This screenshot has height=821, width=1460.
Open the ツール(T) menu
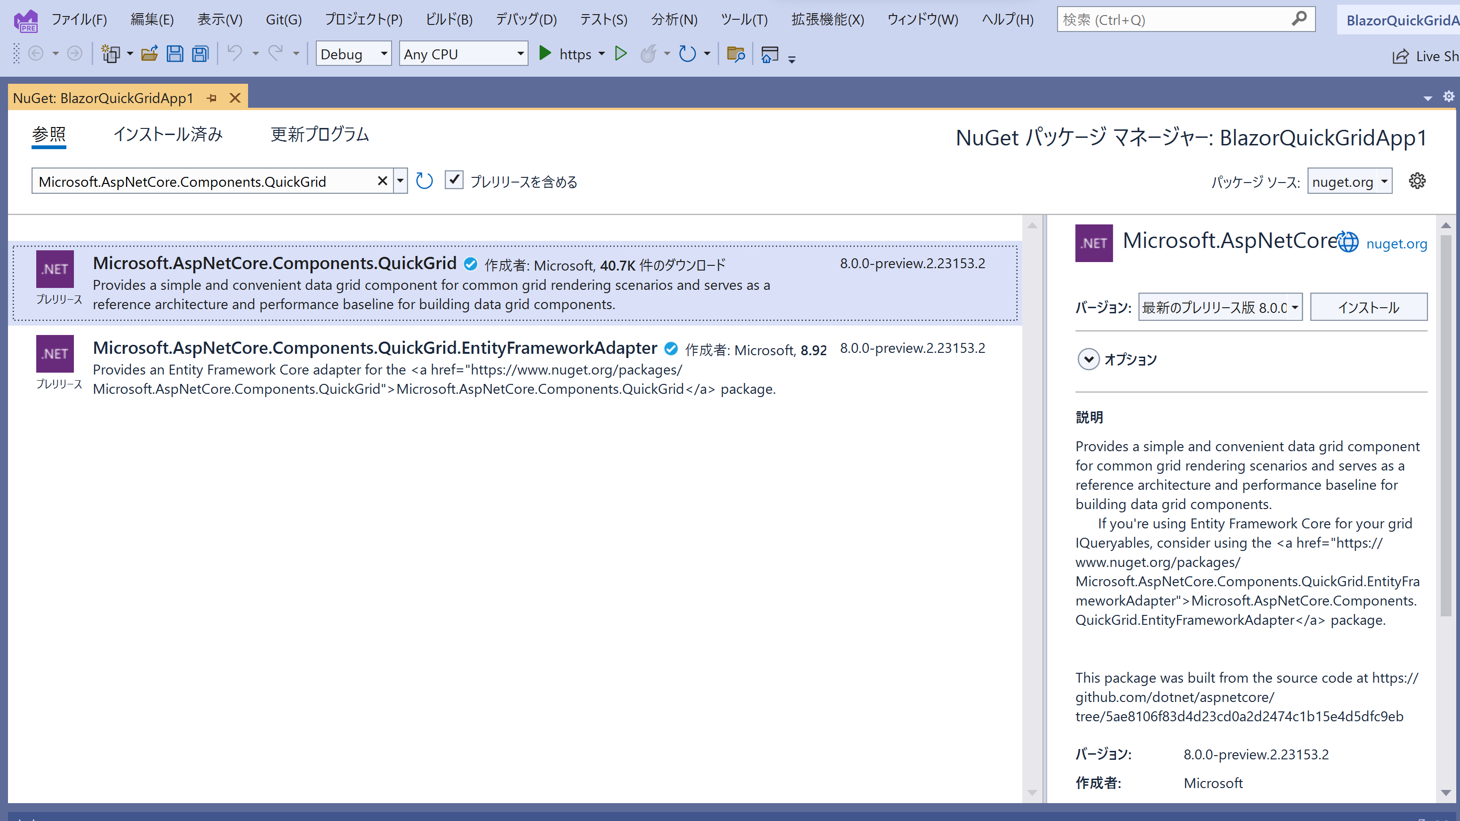click(744, 20)
